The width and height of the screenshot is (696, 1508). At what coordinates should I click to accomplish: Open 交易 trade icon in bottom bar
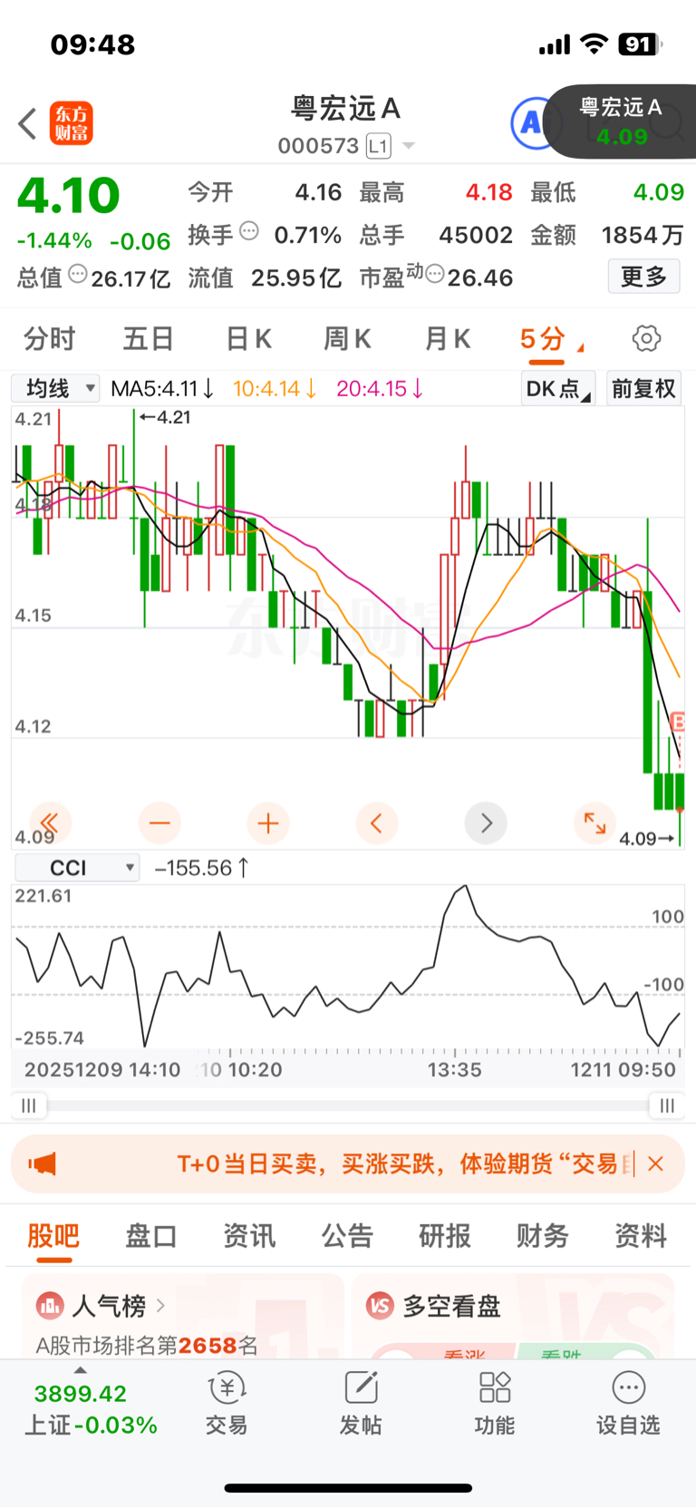coord(227,1404)
